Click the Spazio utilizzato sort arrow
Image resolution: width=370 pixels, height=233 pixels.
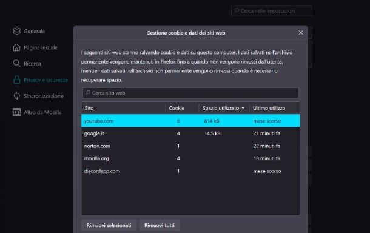[243, 108]
